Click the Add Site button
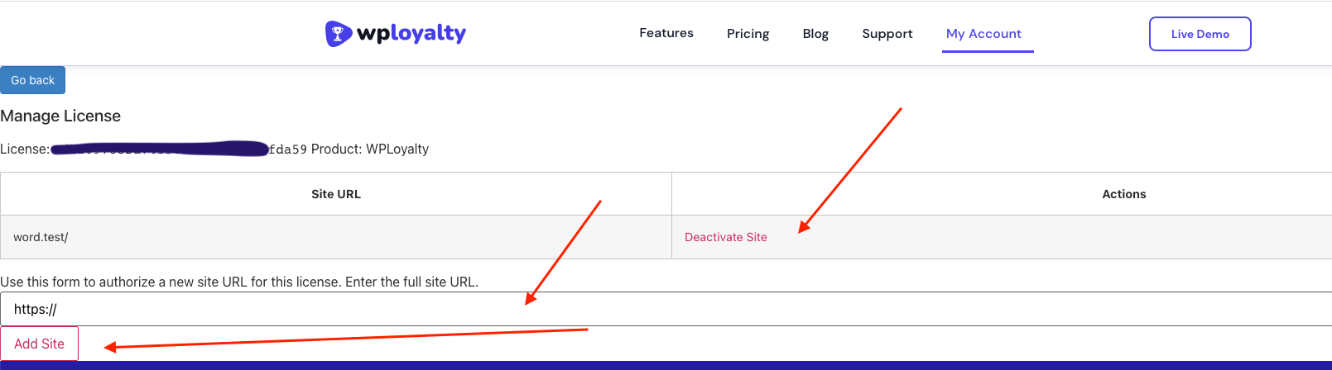1332x370 pixels. pos(39,344)
